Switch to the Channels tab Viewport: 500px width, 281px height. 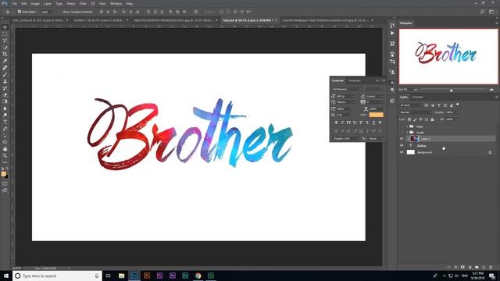click(x=417, y=97)
